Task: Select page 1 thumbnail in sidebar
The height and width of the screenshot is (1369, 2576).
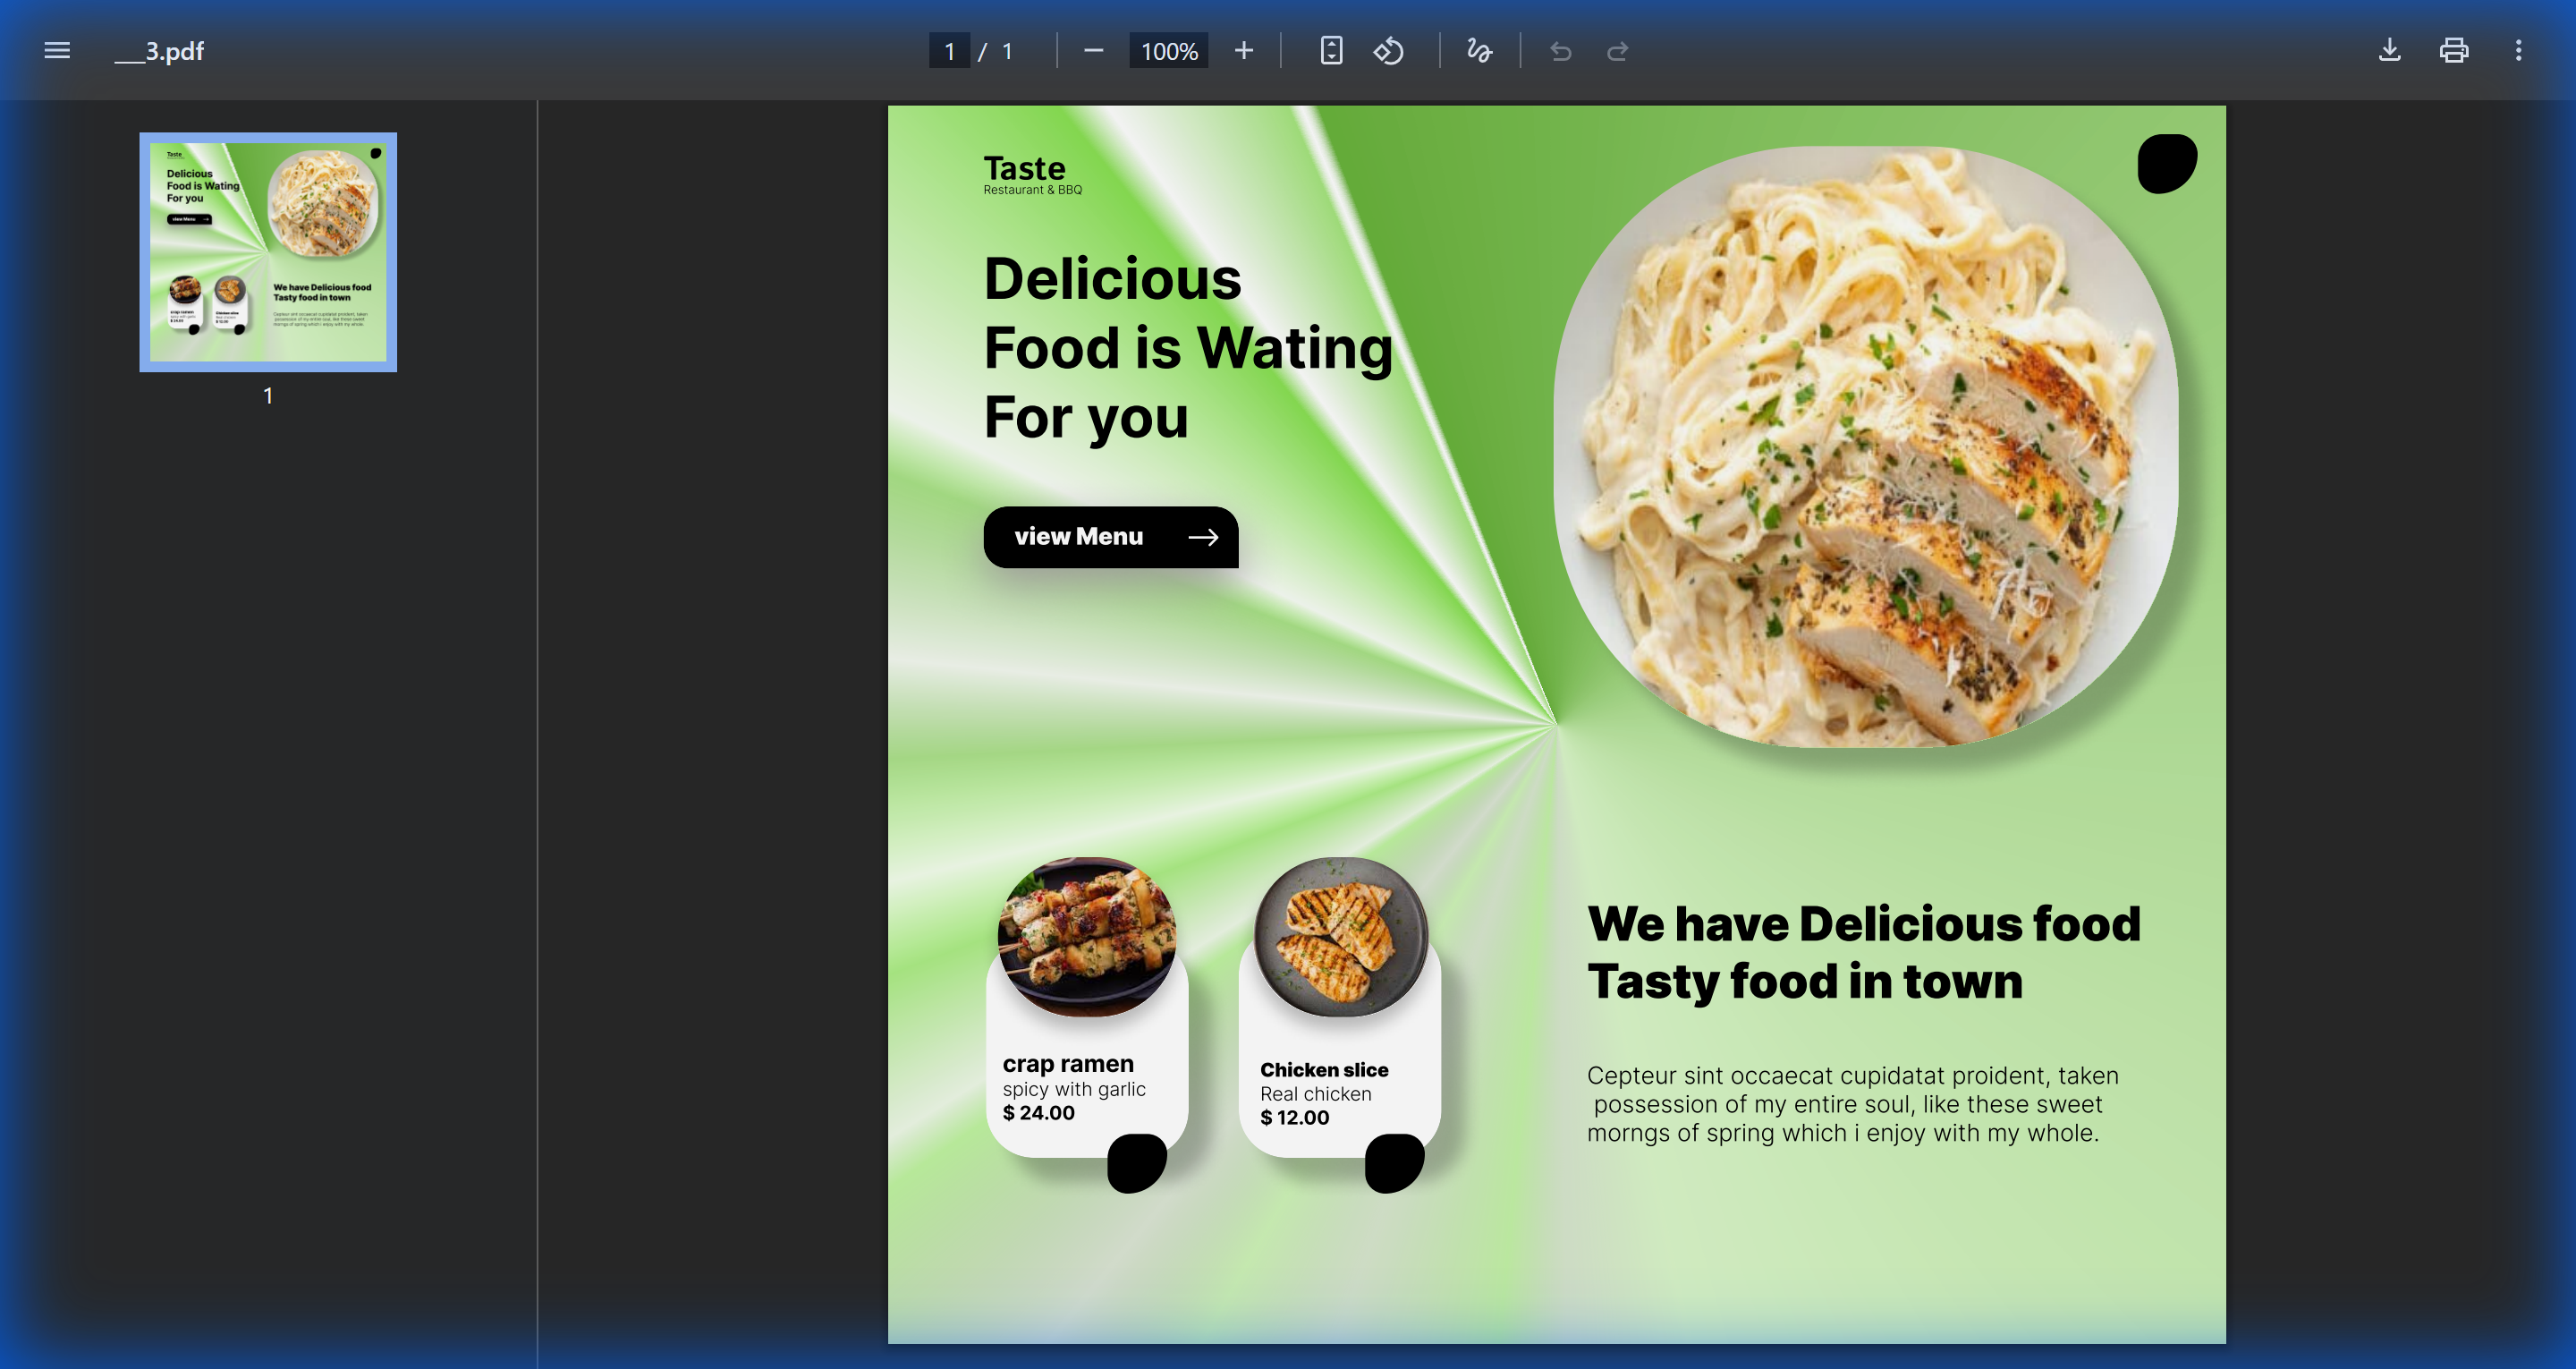Action: (268, 252)
